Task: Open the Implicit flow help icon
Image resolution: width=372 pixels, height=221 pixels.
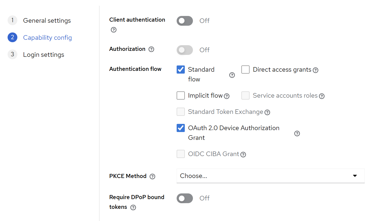Action: click(227, 95)
